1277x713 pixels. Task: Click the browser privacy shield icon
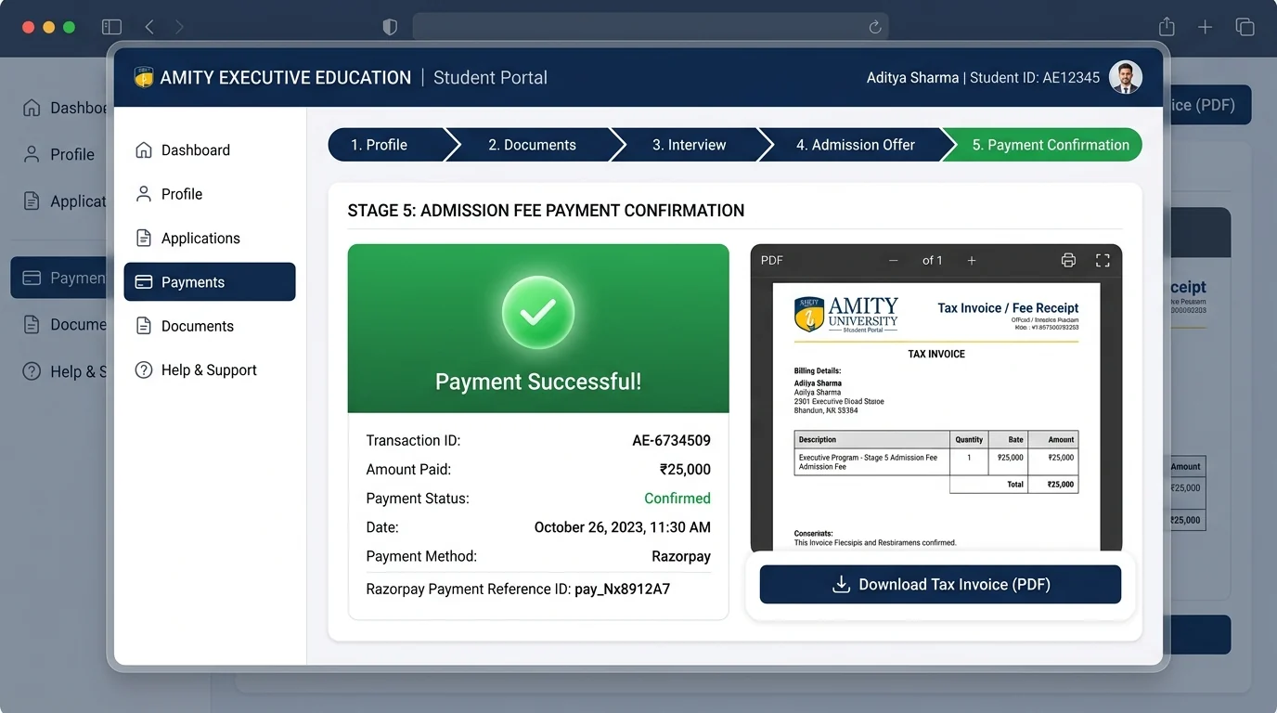pos(390,27)
